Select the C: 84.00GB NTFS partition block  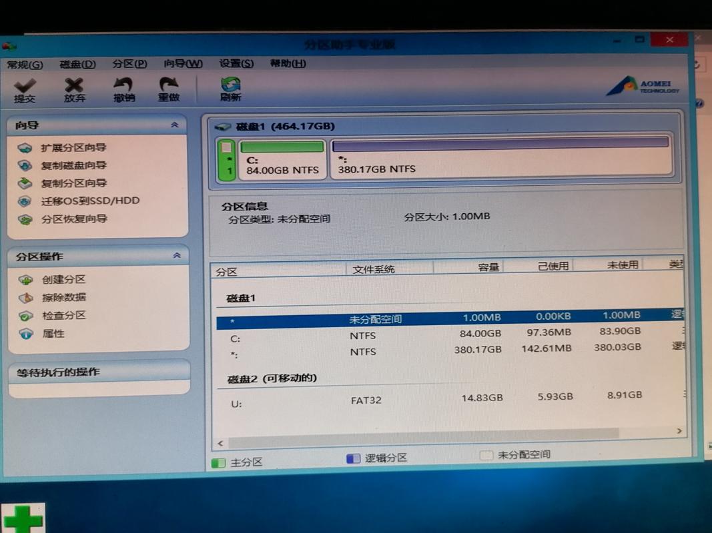pos(282,159)
